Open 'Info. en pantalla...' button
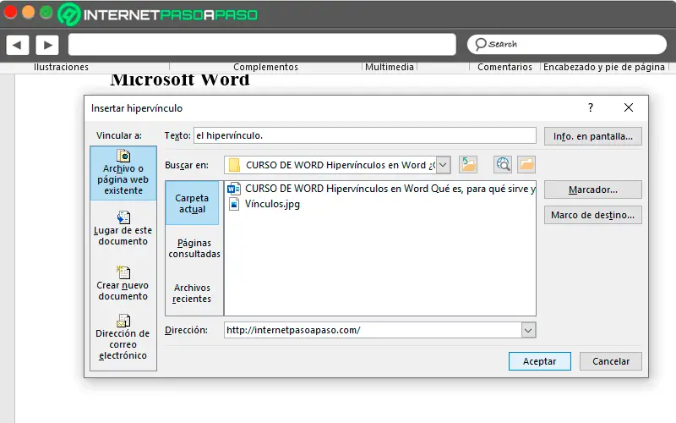676x423 pixels. [x=593, y=136]
